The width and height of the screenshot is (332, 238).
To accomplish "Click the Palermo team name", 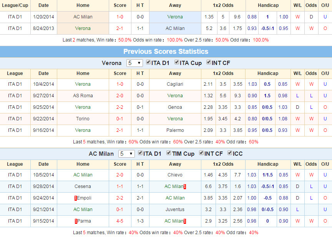I will [175, 130].
